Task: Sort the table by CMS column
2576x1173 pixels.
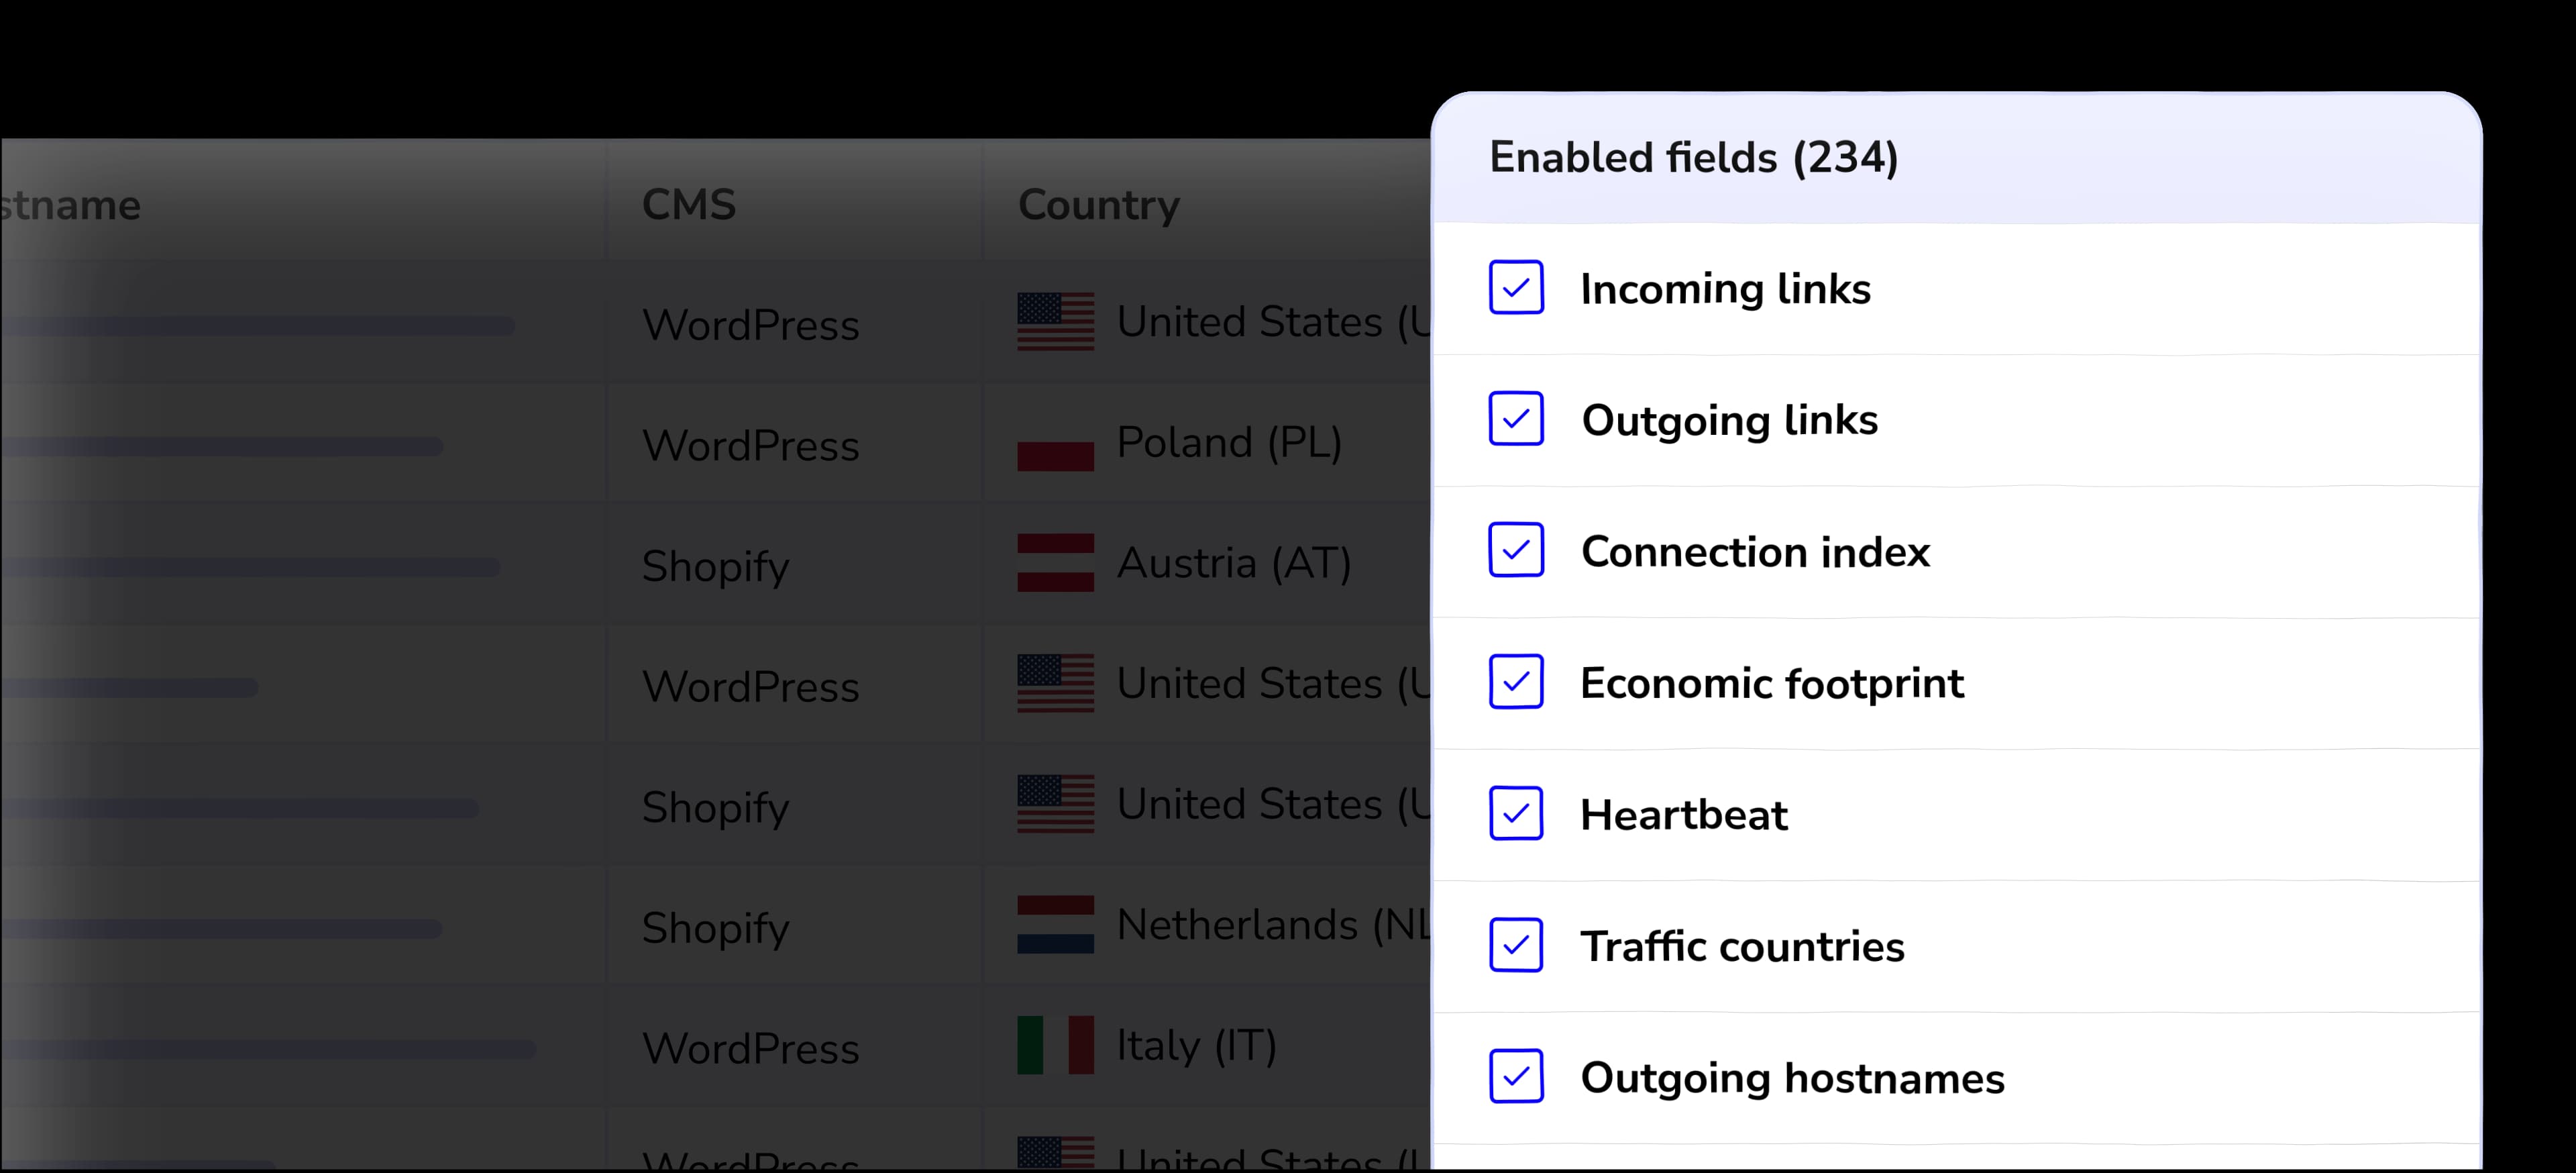Action: point(689,204)
